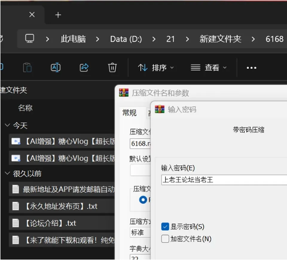Enable the 加密文件名(N) checkbox
Screen dimensions: 287x260
165,239
